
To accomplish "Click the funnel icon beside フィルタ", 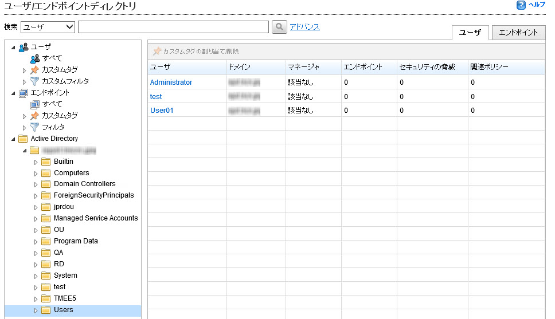I will point(34,127).
